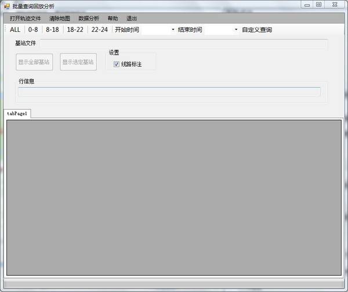Click the 显示全部基站 button
Viewport: 348px width, 292px height.
click(34, 62)
